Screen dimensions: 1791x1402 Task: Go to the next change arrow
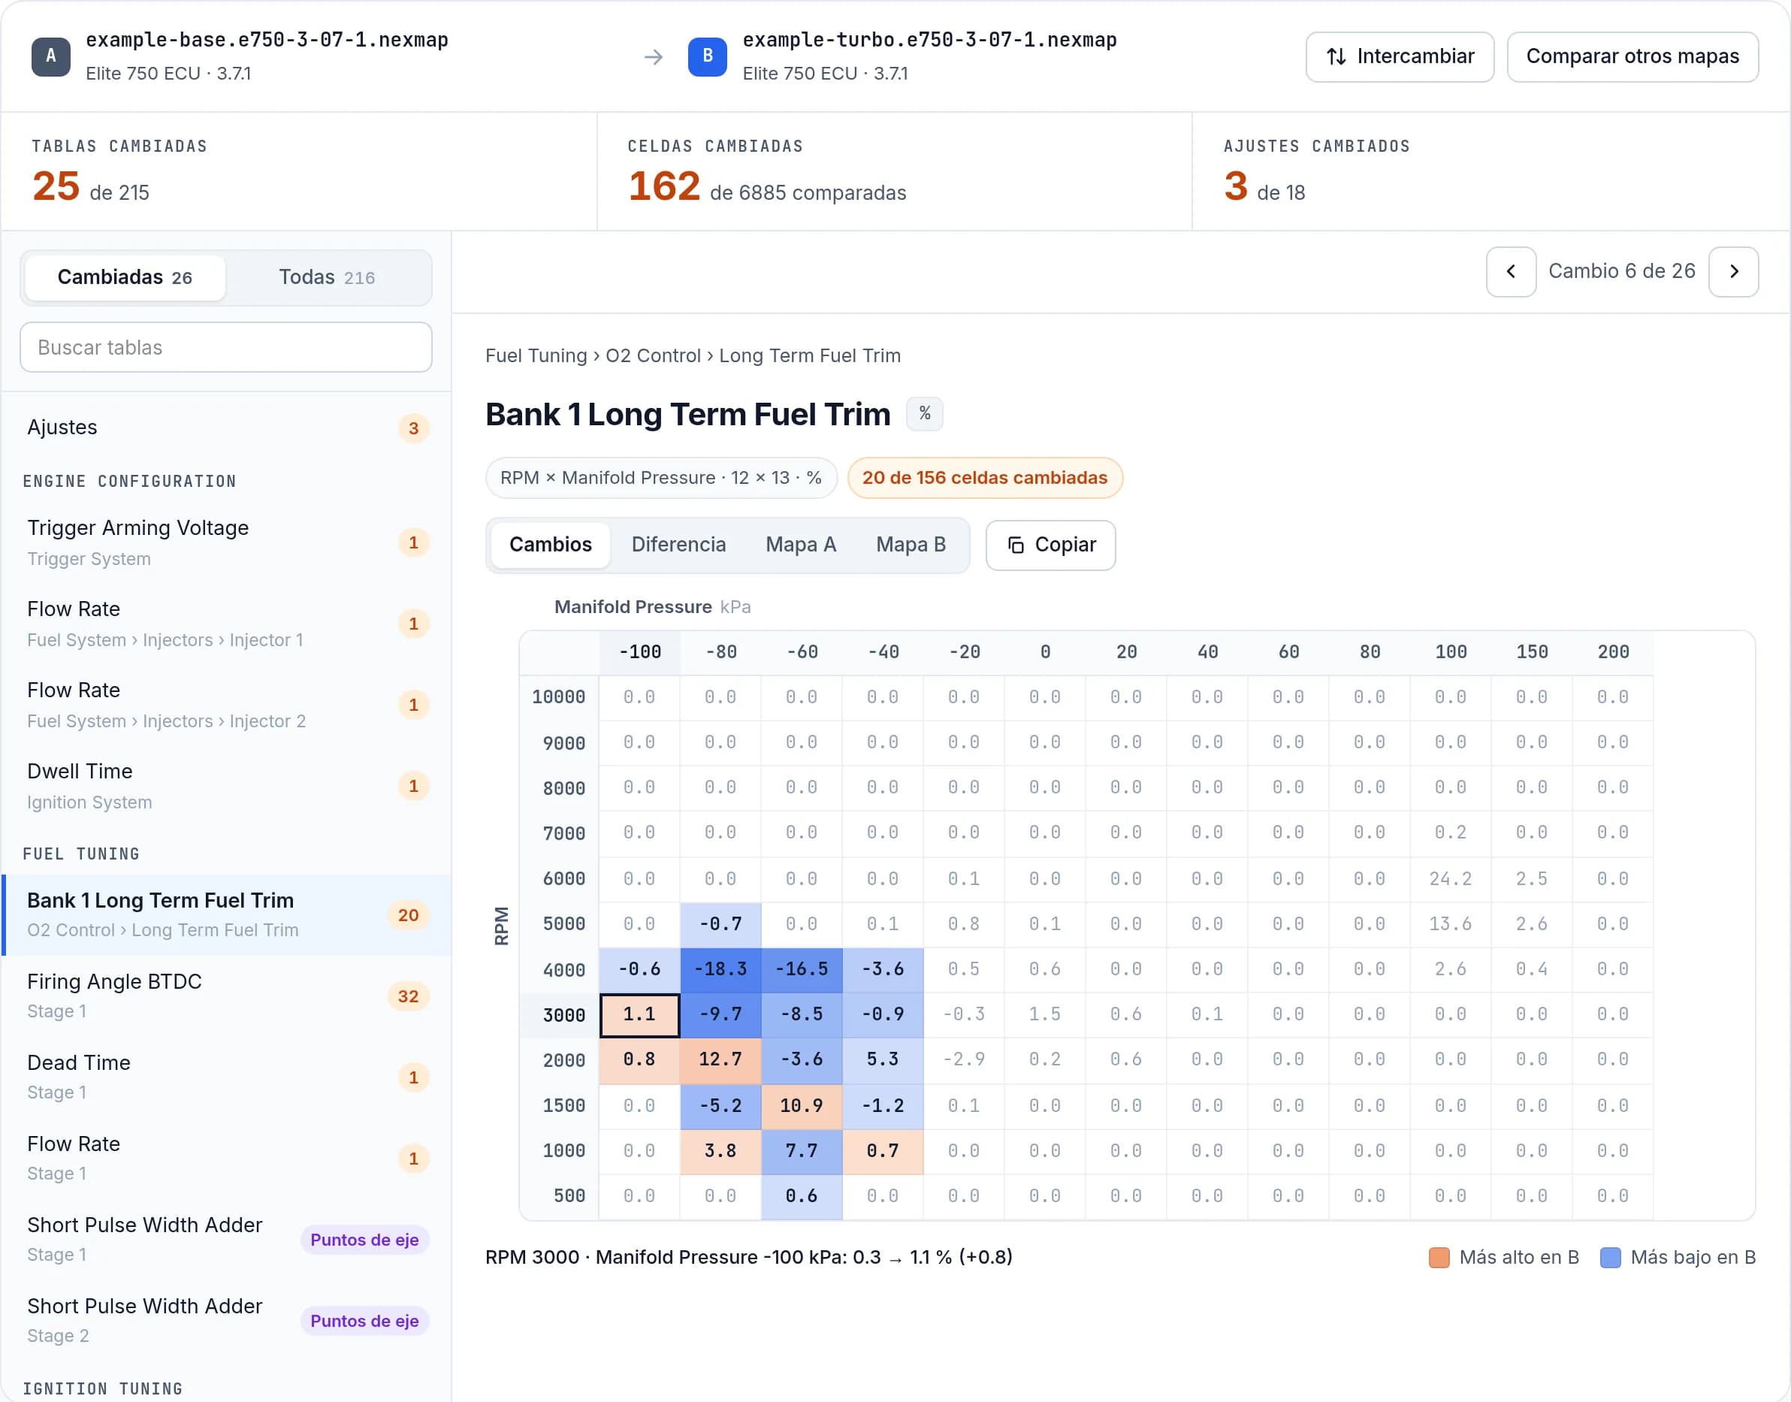point(1732,272)
